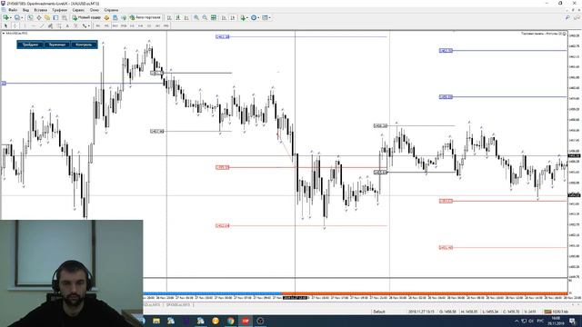
Task: Switch timeframe to M30
Action: click(x=124, y=26)
